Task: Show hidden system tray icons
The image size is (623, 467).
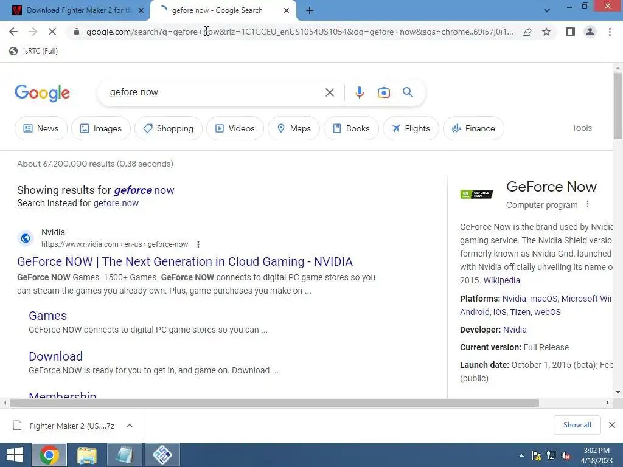Action: [521, 455]
